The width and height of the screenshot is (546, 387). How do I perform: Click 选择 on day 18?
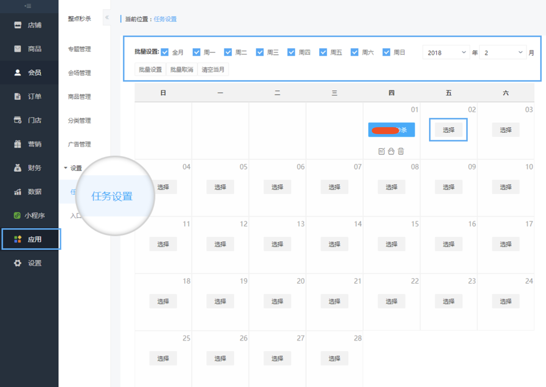click(x=163, y=301)
